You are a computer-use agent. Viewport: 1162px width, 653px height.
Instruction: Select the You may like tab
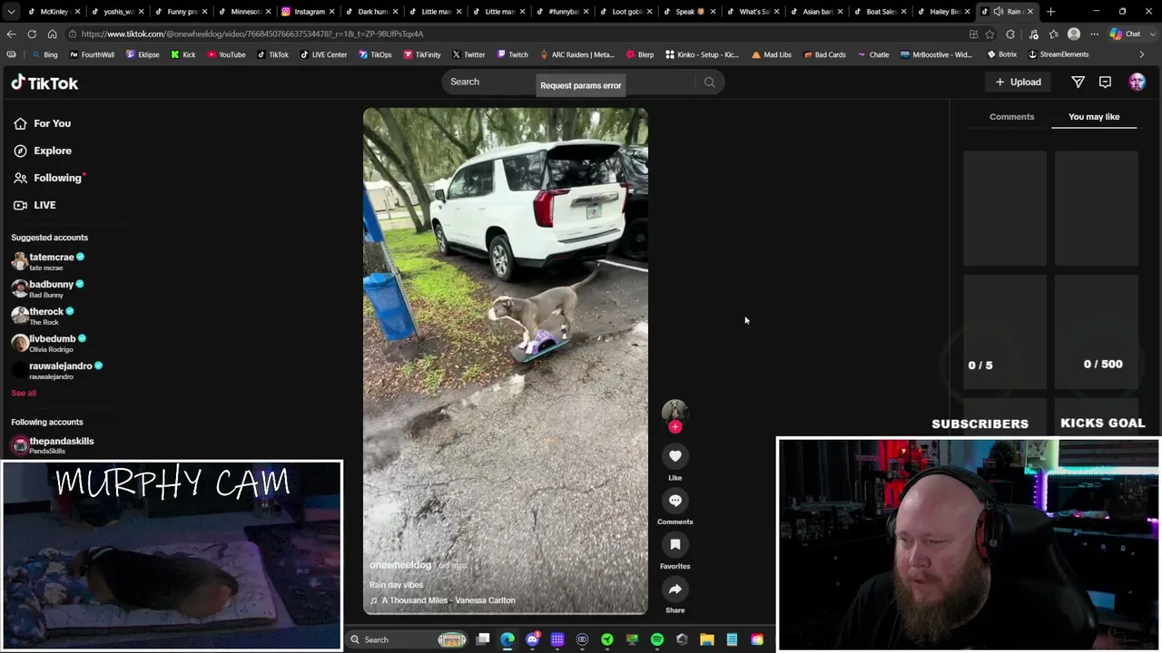coord(1094,117)
